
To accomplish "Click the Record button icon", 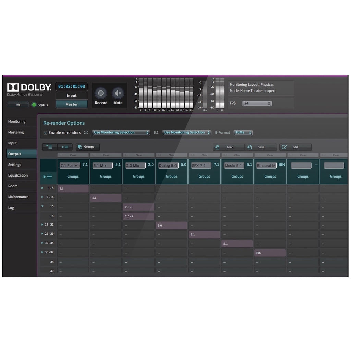I will pyautogui.click(x=101, y=93).
